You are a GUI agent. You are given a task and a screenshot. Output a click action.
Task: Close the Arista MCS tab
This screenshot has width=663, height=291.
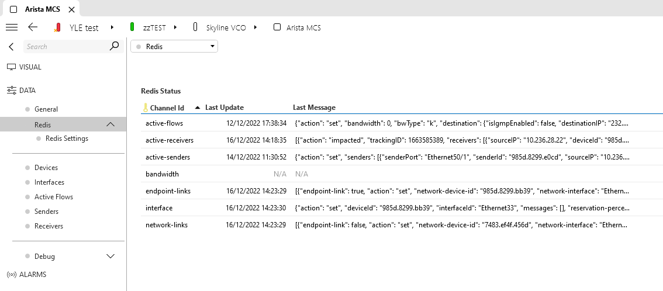(72, 9)
